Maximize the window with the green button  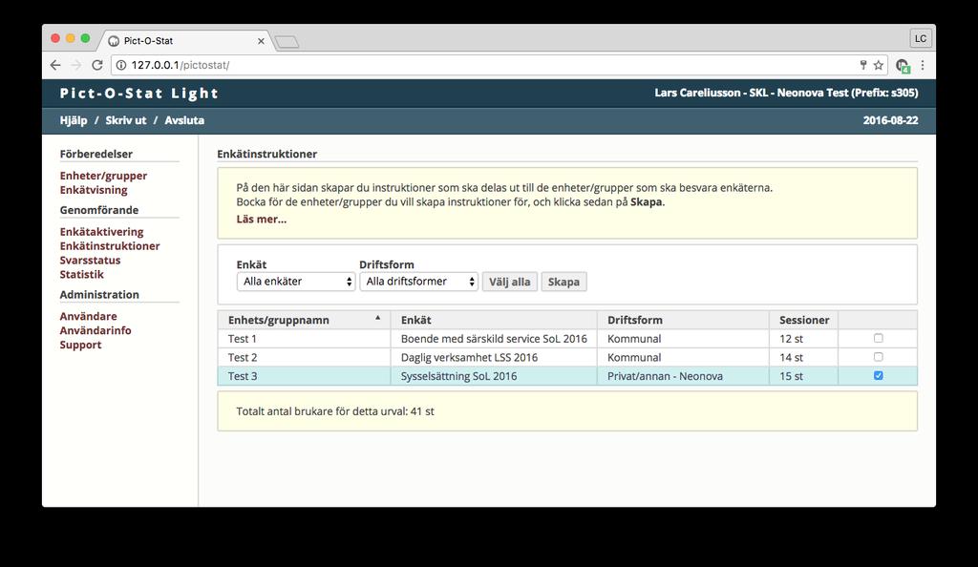pos(85,38)
